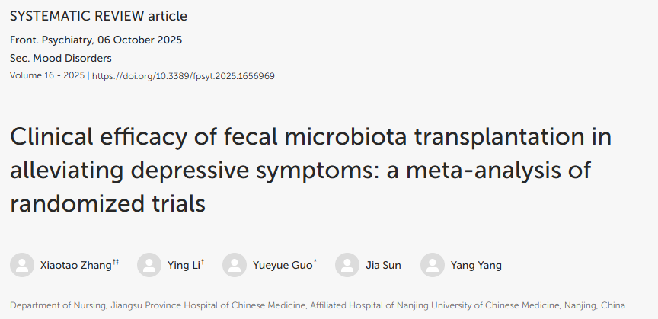Viewport: 658px width, 319px height.
Task: Click the asterisk next to Yueyue Guo
Action: click(x=315, y=261)
